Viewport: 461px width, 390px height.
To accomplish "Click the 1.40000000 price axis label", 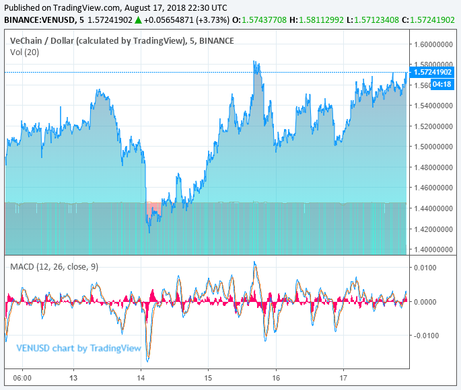I will (433, 249).
